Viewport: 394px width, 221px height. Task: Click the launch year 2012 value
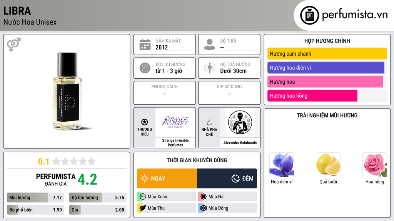coord(162,47)
